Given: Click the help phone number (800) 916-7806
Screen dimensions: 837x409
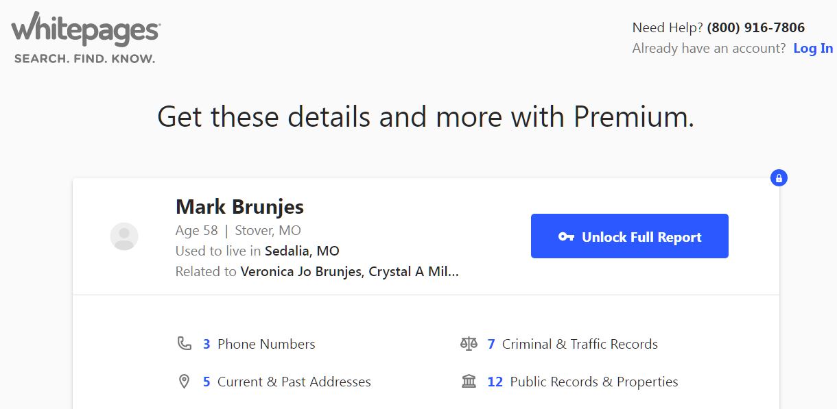Looking at the screenshot, I should point(756,28).
